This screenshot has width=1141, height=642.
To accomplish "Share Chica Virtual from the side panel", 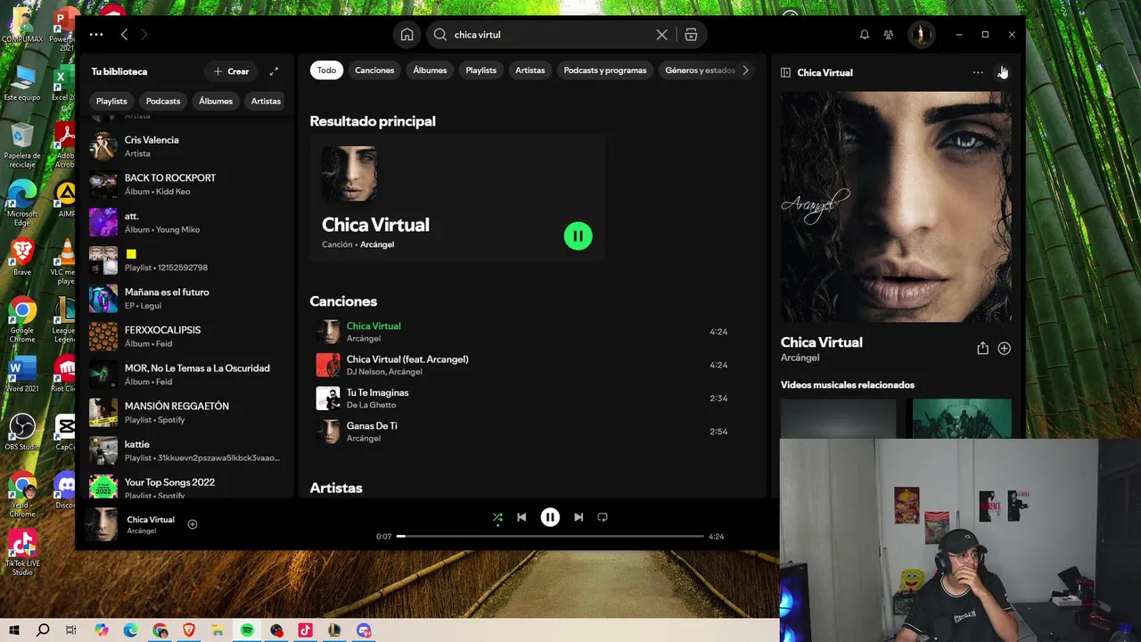I will pos(982,349).
